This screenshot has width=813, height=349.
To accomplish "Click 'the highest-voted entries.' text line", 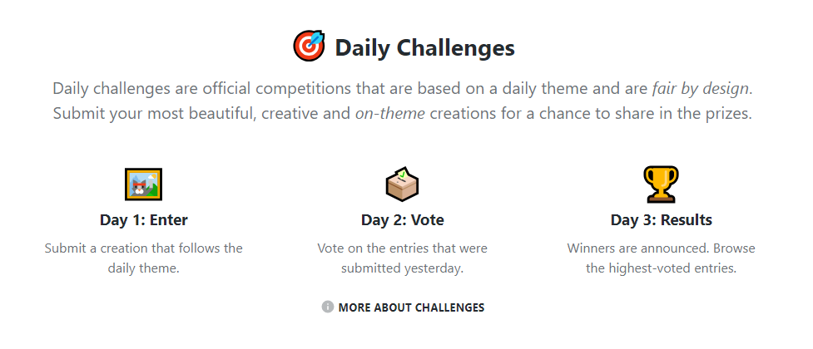I will [x=661, y=268].
